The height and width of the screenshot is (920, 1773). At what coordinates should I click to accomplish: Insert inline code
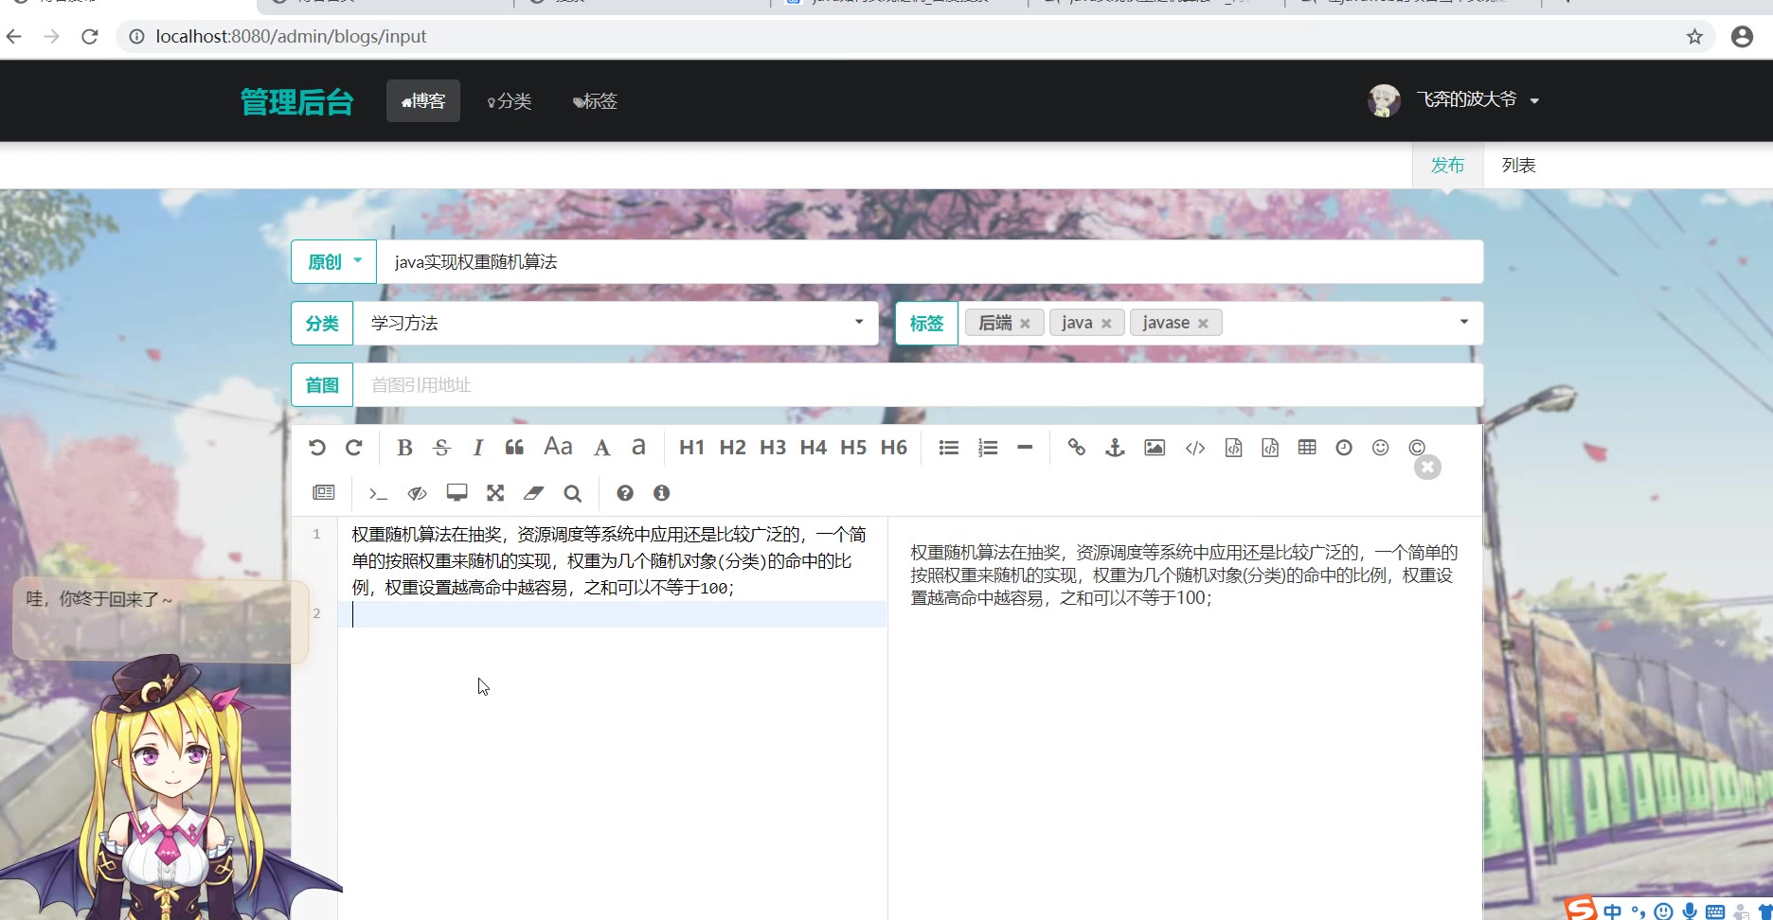point(1195,448)
